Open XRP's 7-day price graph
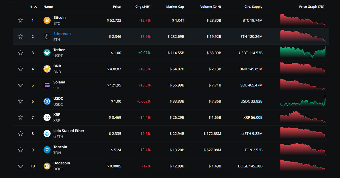 click(303, 117)
